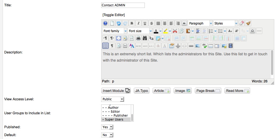The image size is (279, 139).
Task: Increase indent of paragraph
Action: 198,31
